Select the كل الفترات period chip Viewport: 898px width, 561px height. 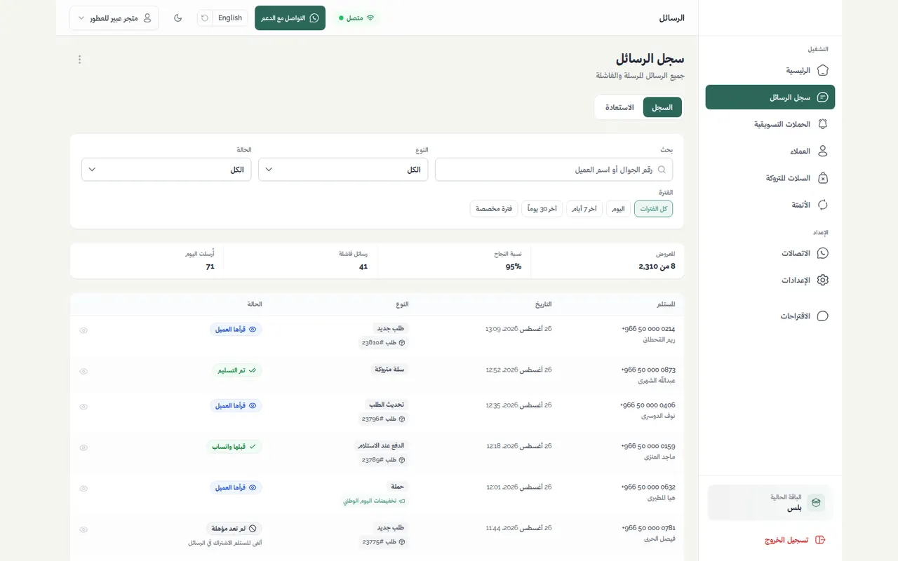653,209
